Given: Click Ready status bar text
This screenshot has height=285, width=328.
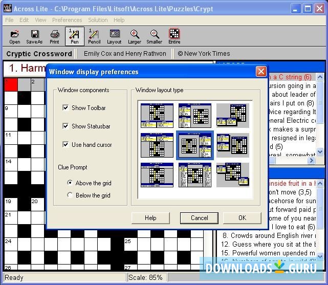Looking at the screenshot, I should pyautogui.click(x=14, y=278).
